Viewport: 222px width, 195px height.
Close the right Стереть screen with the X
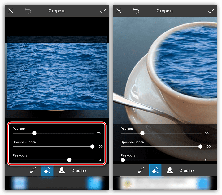pyautogui.click(x=119, y=11)
